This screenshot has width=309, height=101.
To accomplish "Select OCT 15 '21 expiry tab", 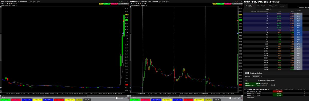I will click(x=273, y=6).
